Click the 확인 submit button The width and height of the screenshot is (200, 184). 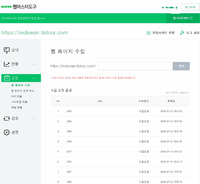click(181, 66)
